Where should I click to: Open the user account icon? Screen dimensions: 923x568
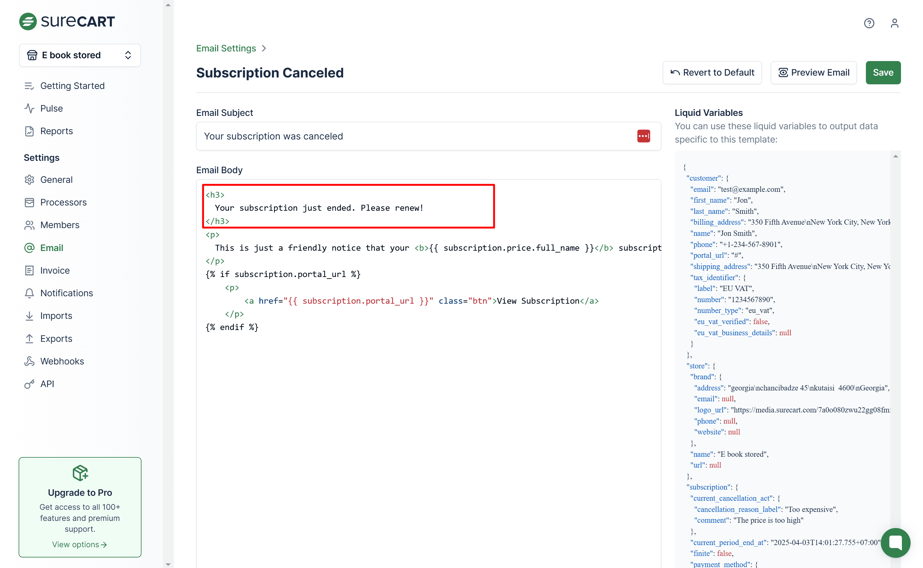894,23
